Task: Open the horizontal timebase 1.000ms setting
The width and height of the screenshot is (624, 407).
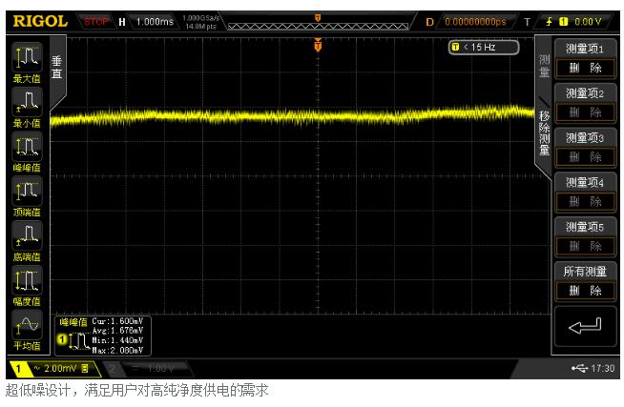Action: pos(146,21)
